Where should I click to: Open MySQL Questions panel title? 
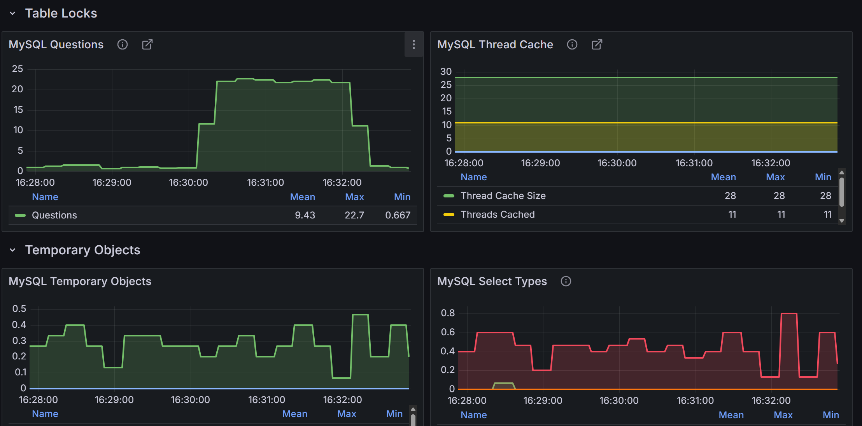[x=56, y=44]
